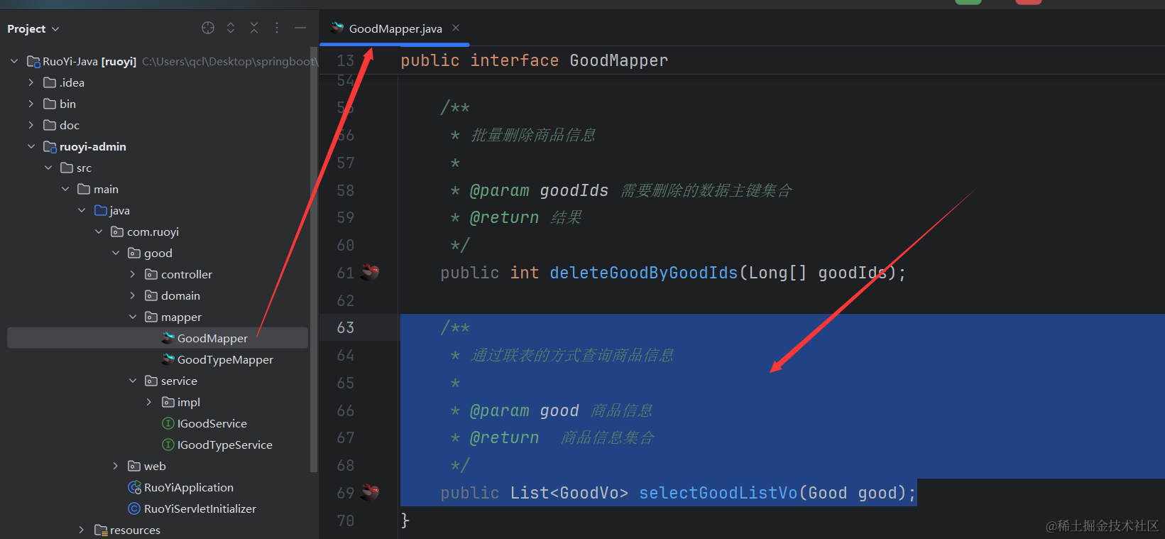The height and width of the screenshot is (539, 1165).
Task: Expand the resources folder
Action: [x=82, y=530]
